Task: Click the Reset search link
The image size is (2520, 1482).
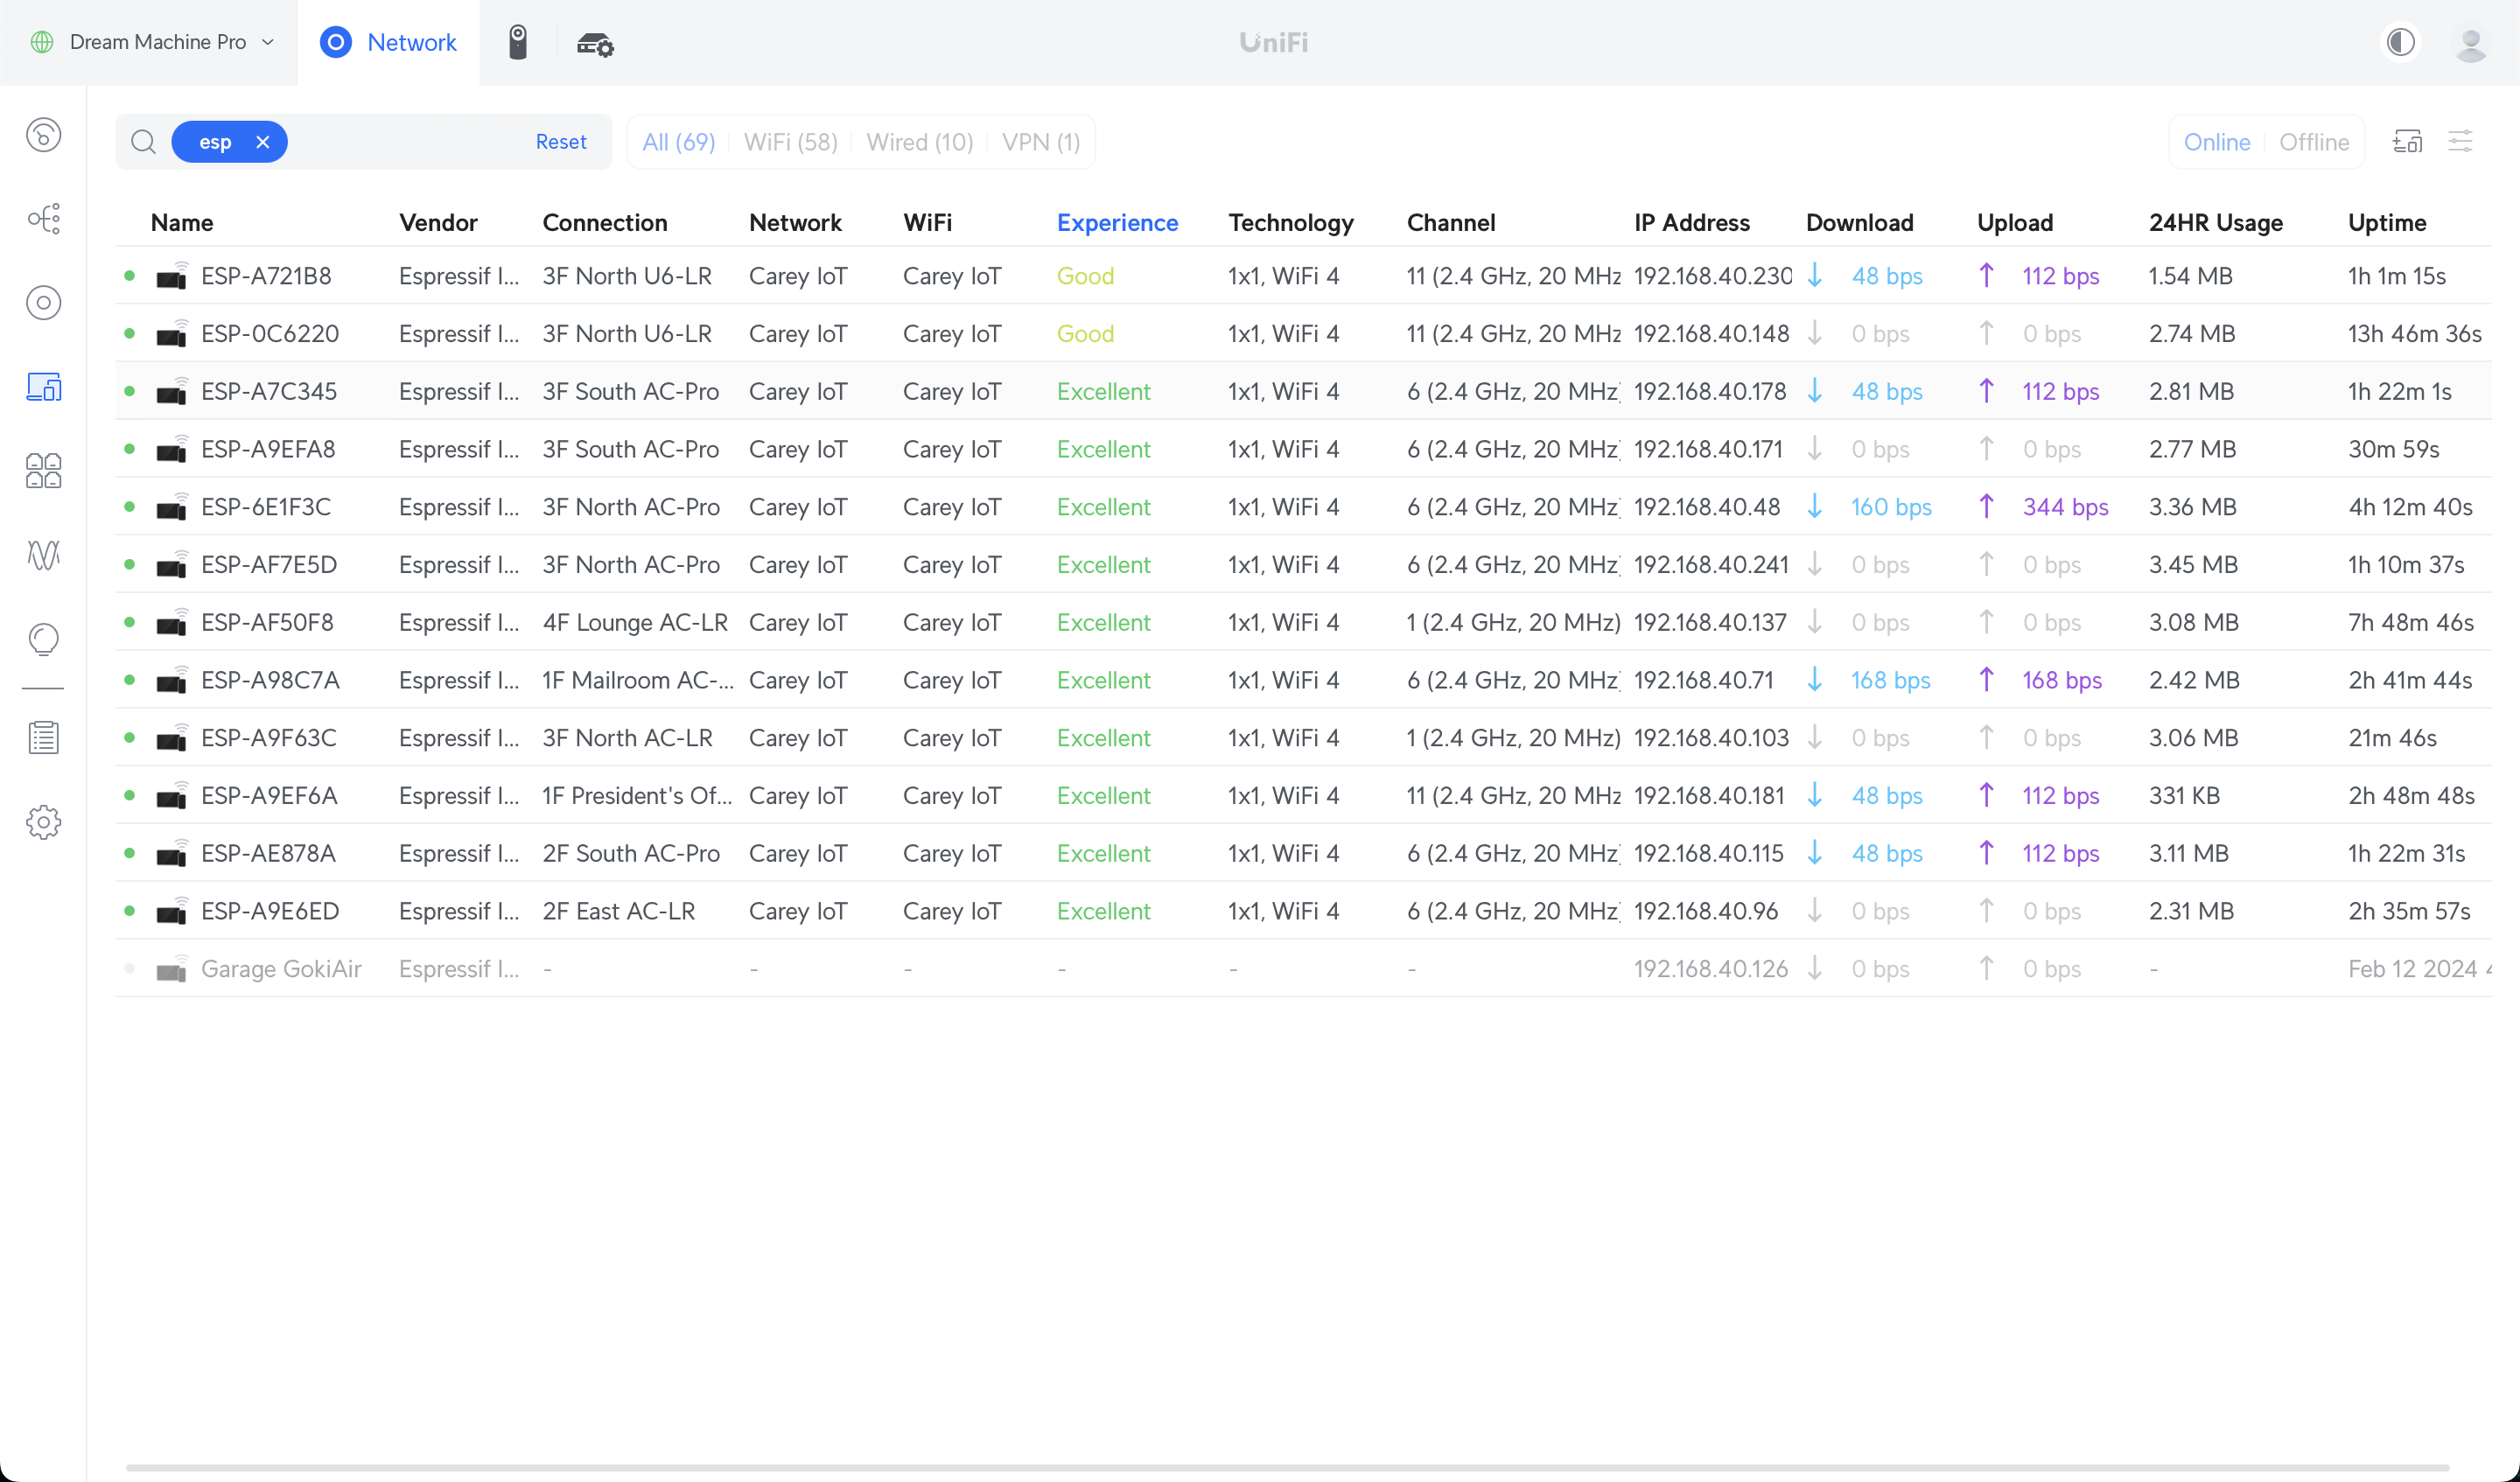Action: point(560,142)
